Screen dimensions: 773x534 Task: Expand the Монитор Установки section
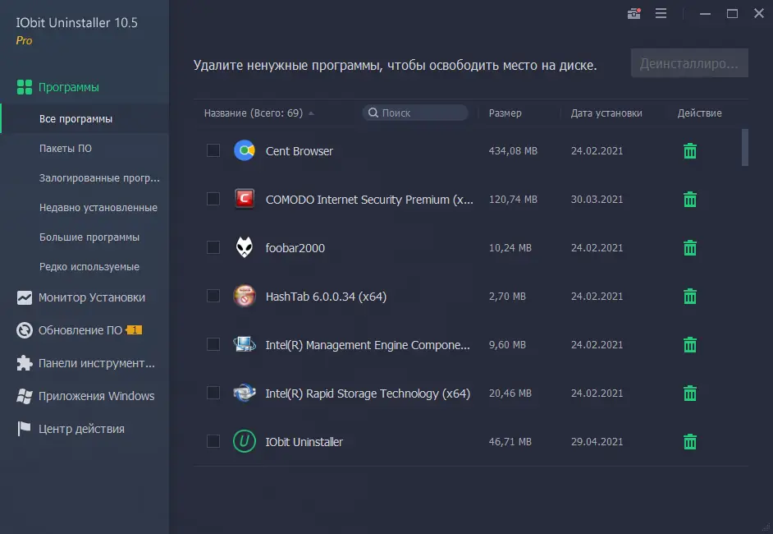point(91,297)
